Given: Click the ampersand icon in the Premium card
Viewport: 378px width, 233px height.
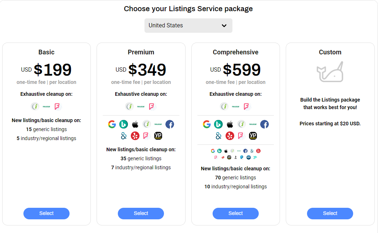Looking at the screenshot, I should coord(124,136).
